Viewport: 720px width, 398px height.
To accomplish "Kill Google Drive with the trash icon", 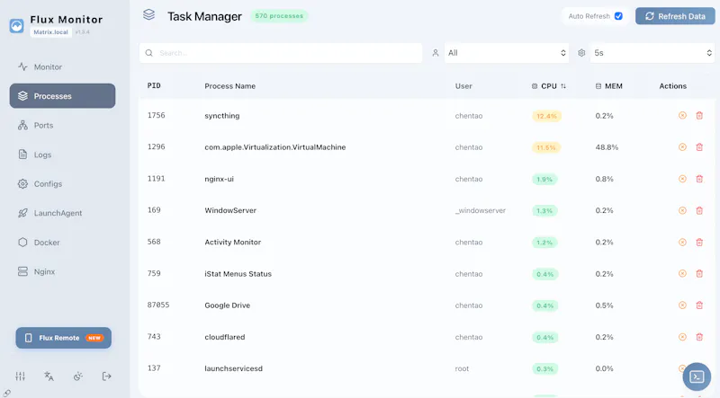I will (699, 305).
